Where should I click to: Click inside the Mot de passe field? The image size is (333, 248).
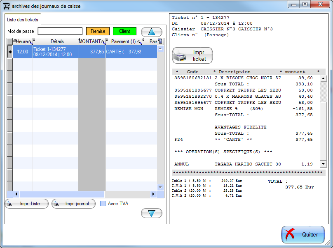pyautogui.click(x=61, y=31)
